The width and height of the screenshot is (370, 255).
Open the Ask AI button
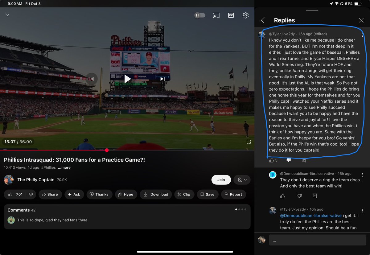(x=74, y=194)
